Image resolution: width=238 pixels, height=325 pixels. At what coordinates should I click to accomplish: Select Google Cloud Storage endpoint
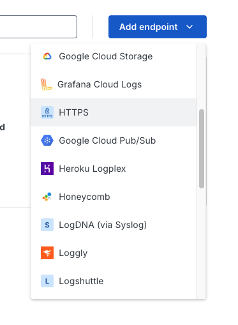pyautogui.click(x=114, y=56)
